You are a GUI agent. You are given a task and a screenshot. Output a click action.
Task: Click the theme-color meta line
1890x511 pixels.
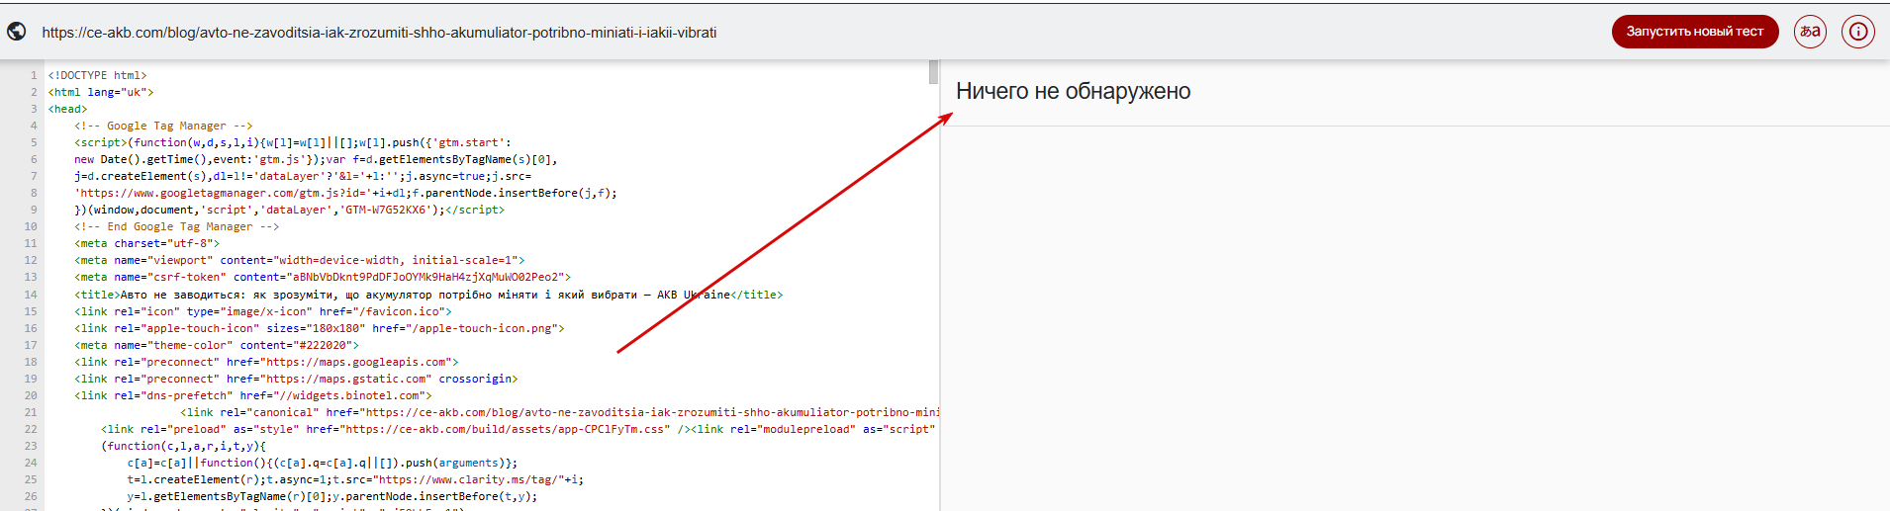click(216, 345)
